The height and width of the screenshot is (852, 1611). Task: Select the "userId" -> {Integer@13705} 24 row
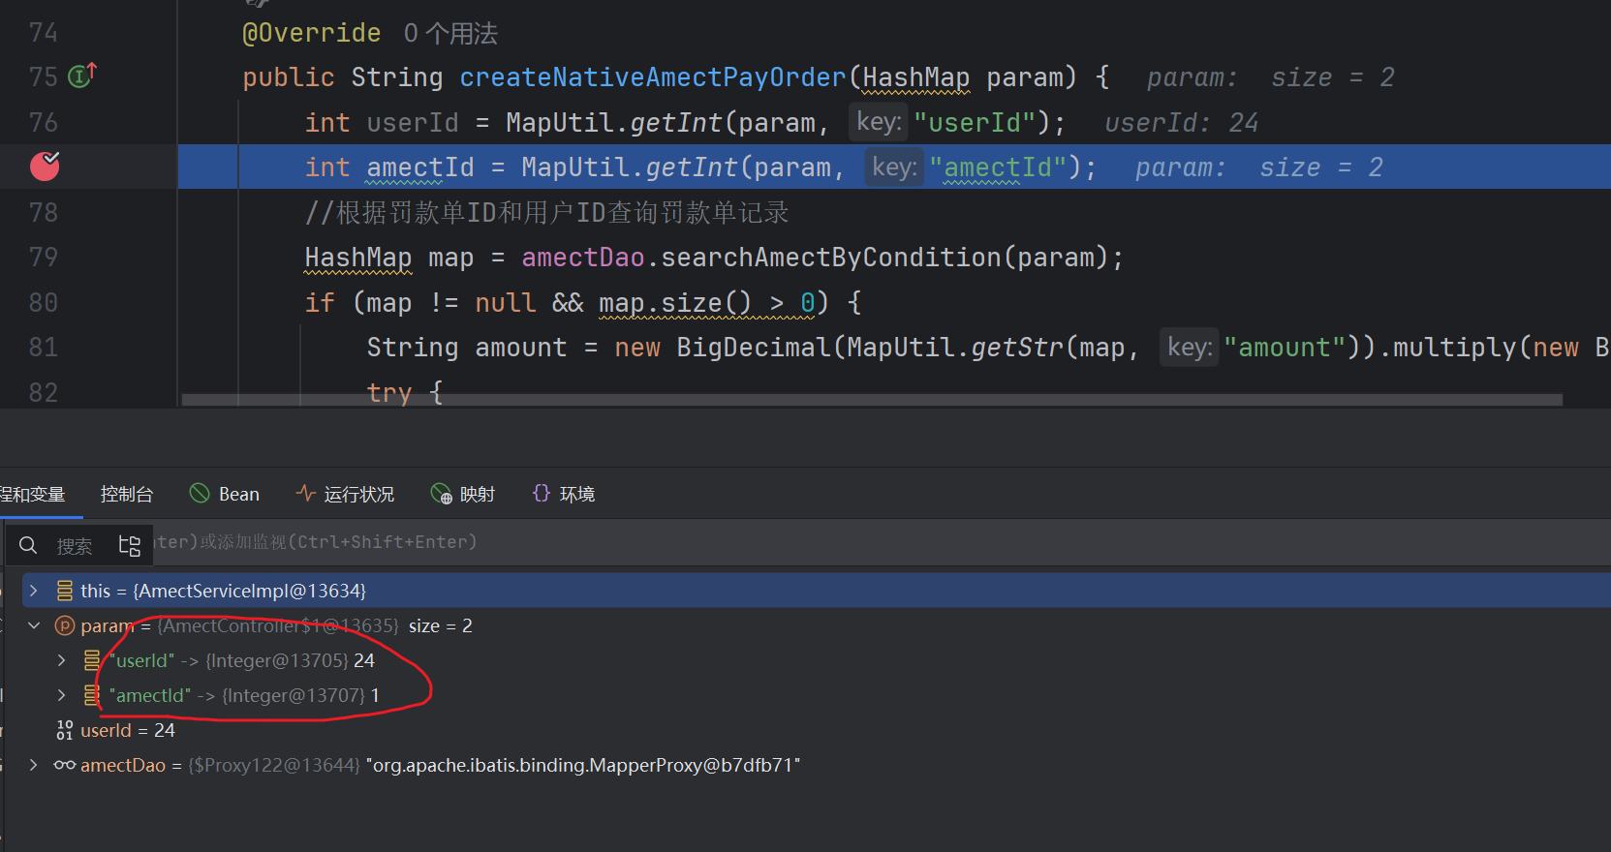click(x=816, y=660)
